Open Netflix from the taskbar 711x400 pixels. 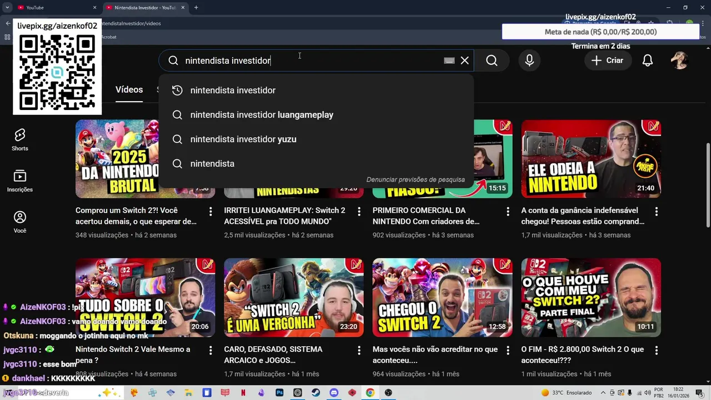click(x=243, y=393)
